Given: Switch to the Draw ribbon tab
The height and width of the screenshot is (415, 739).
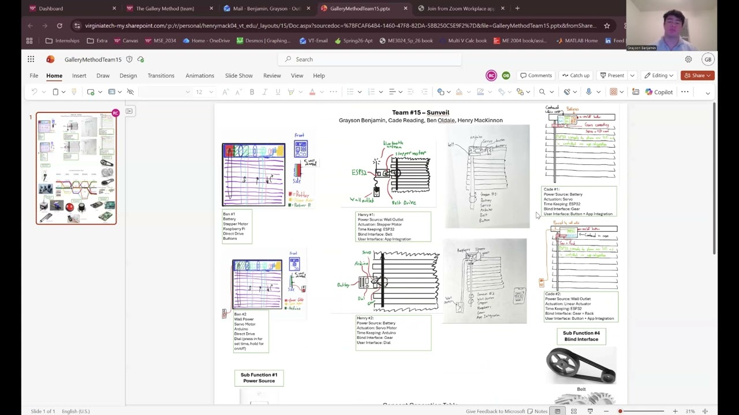Looking at the screenshot, I should [103, 76].
